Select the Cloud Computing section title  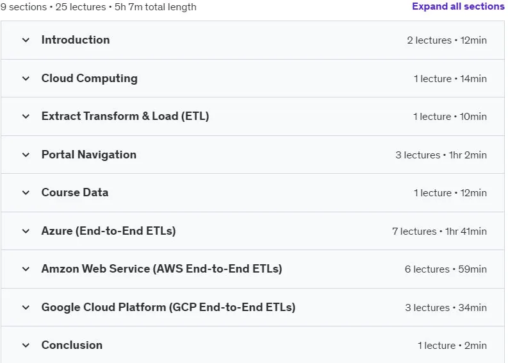coord(90,78)
